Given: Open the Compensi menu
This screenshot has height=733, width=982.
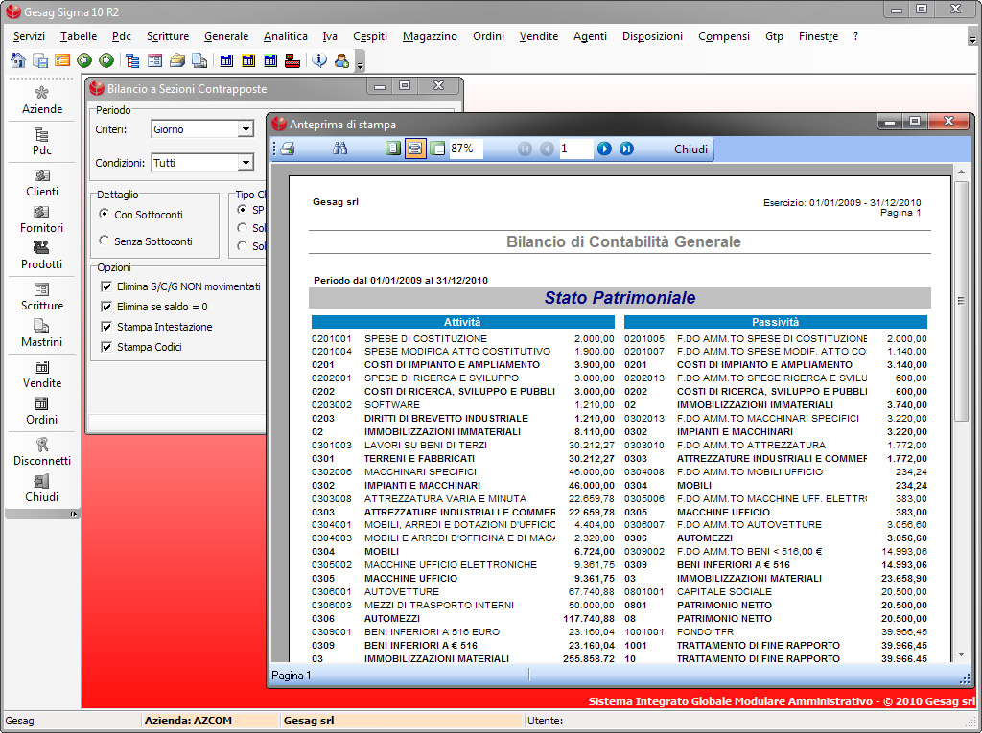Looking at the screenshot, I should 724,36.
